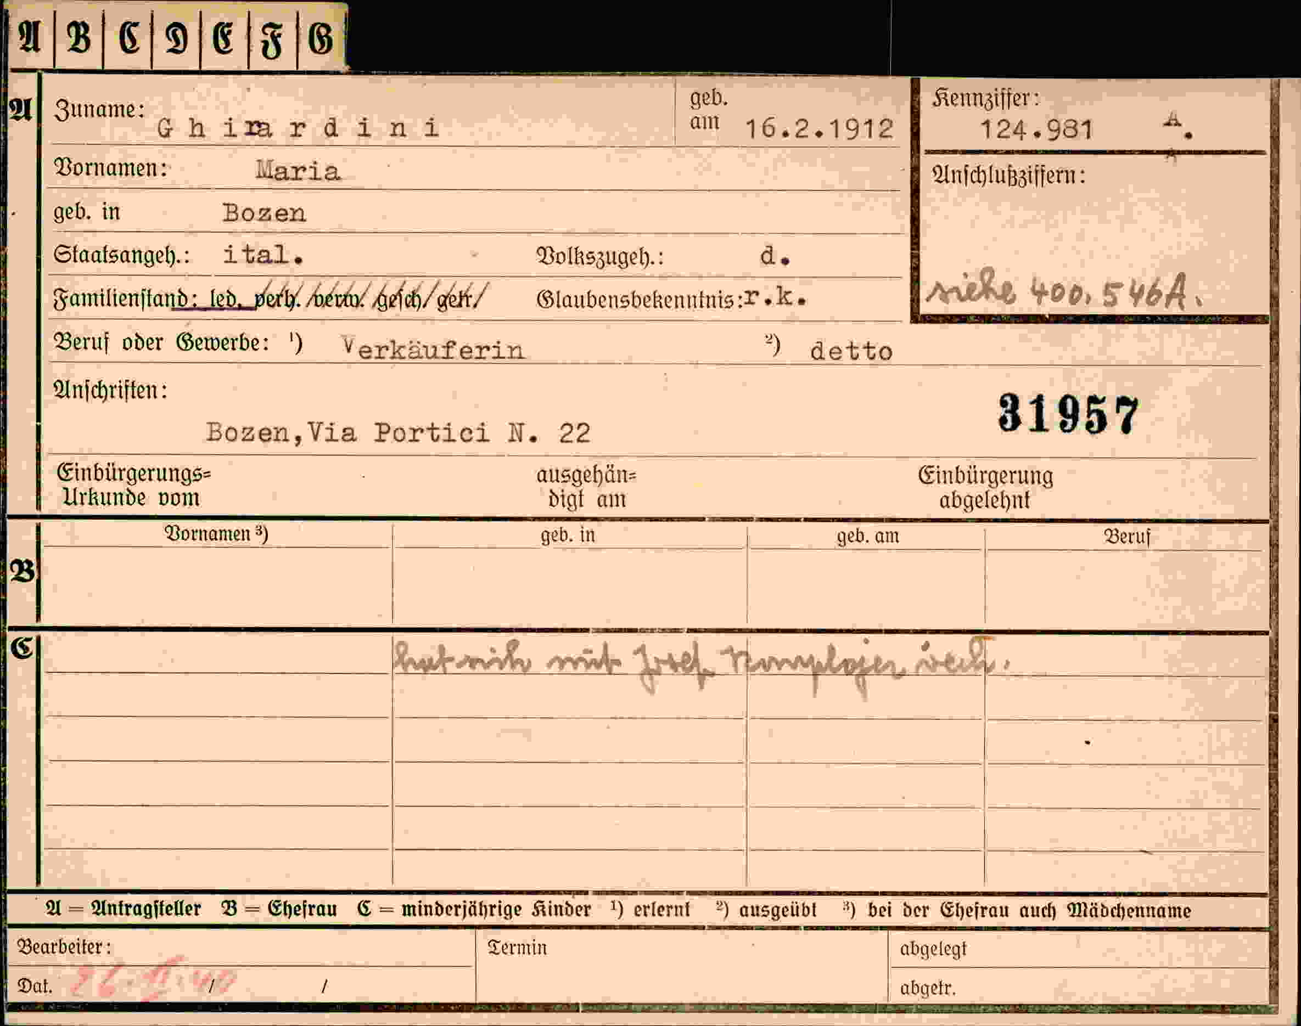The width and height of the screenshot is (1301, 1026).
Task: Click the birth date '16.2.1912'
Action: click(x=819, y=129)
